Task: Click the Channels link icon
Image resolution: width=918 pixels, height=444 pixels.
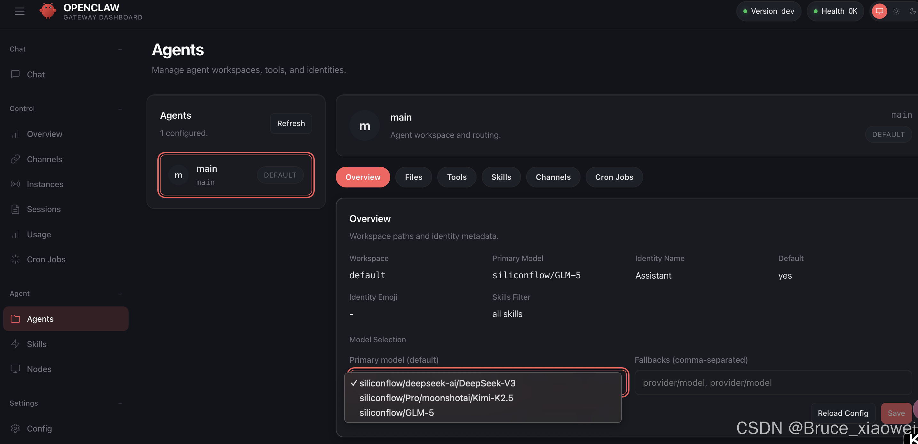Action: pos(15,159)
